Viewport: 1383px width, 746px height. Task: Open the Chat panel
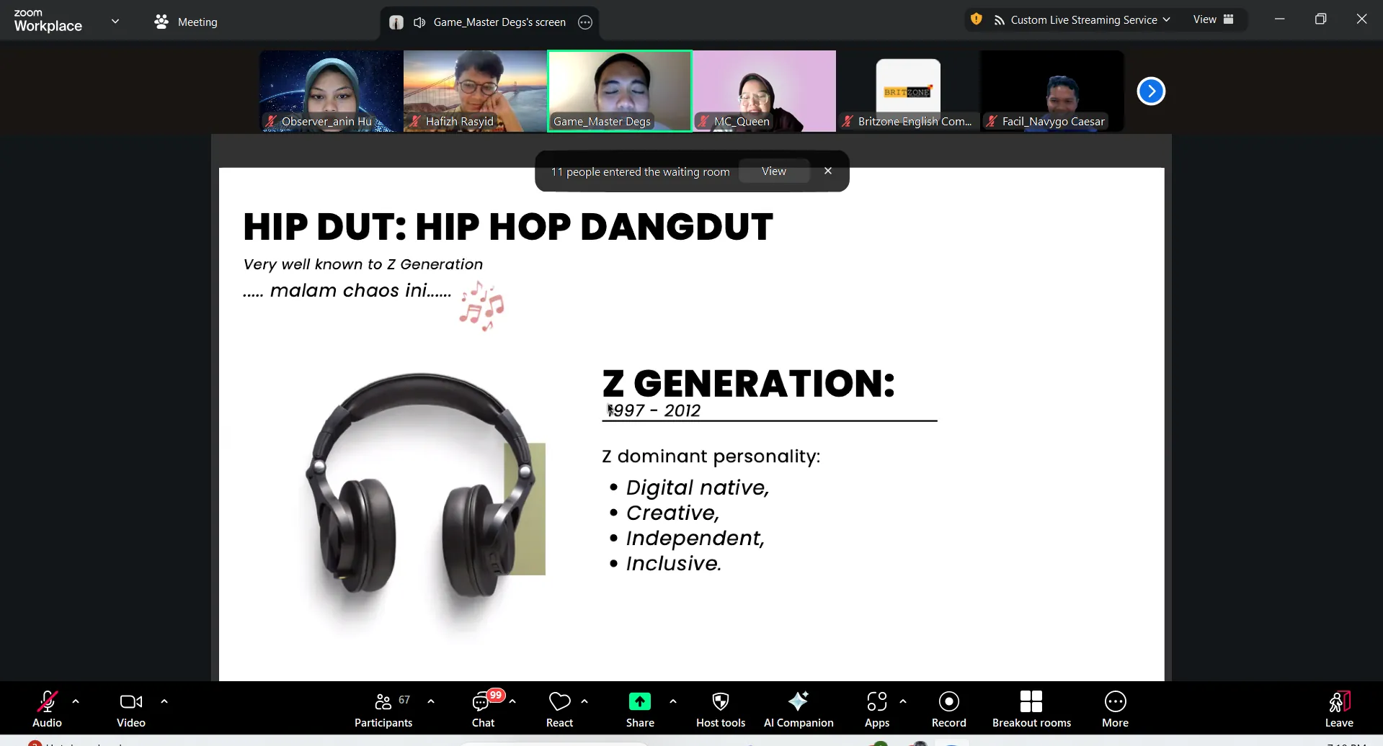click(483, 709)
